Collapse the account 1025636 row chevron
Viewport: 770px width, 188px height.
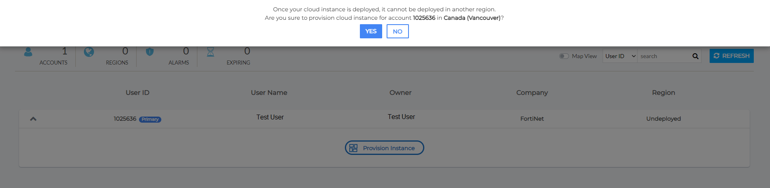[33, 119]
